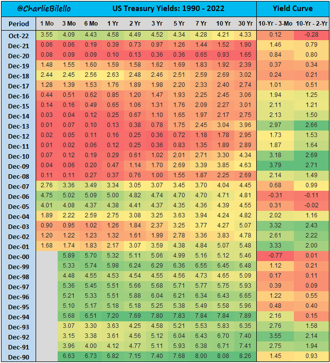Select the Oct-22 row label
Screen dimensions: 330x363
click(x=19, y=35)
